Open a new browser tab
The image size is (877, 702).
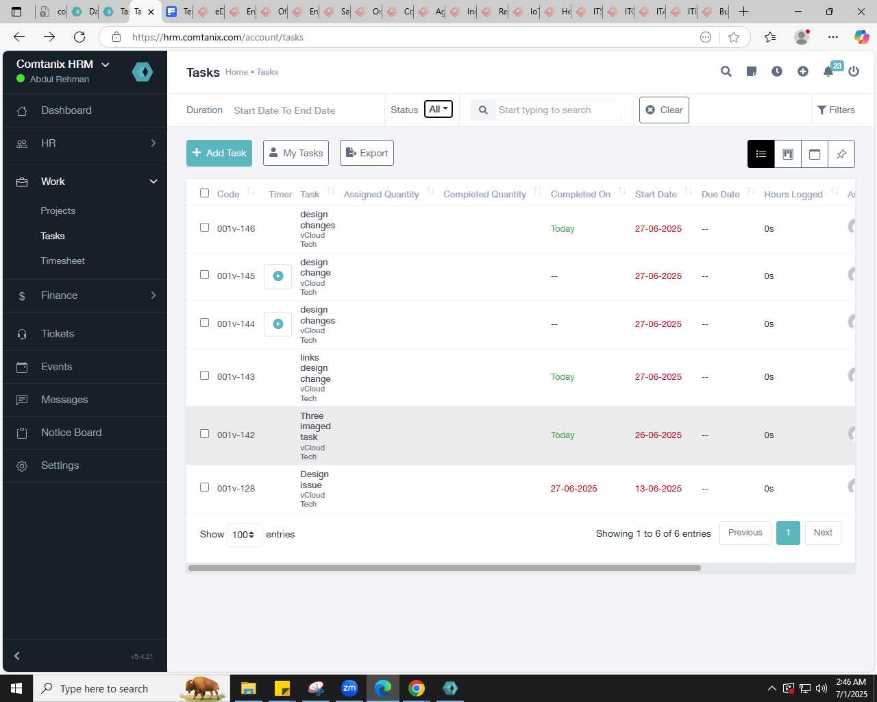(743, 12)
